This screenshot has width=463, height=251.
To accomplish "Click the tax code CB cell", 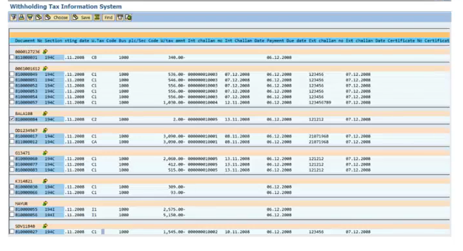I will pos(94,57).
